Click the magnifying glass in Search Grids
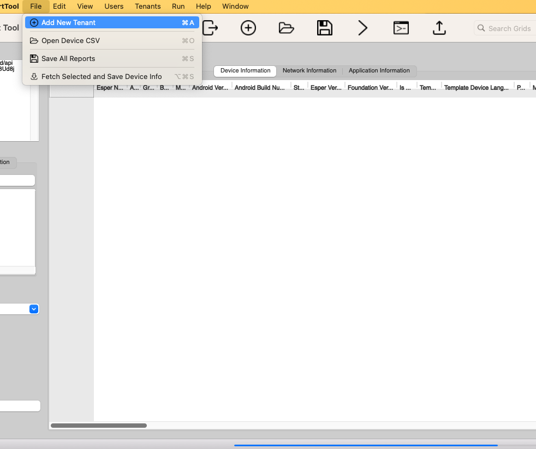536x449 pixels. pyautogui.click(x=481, y=28)
